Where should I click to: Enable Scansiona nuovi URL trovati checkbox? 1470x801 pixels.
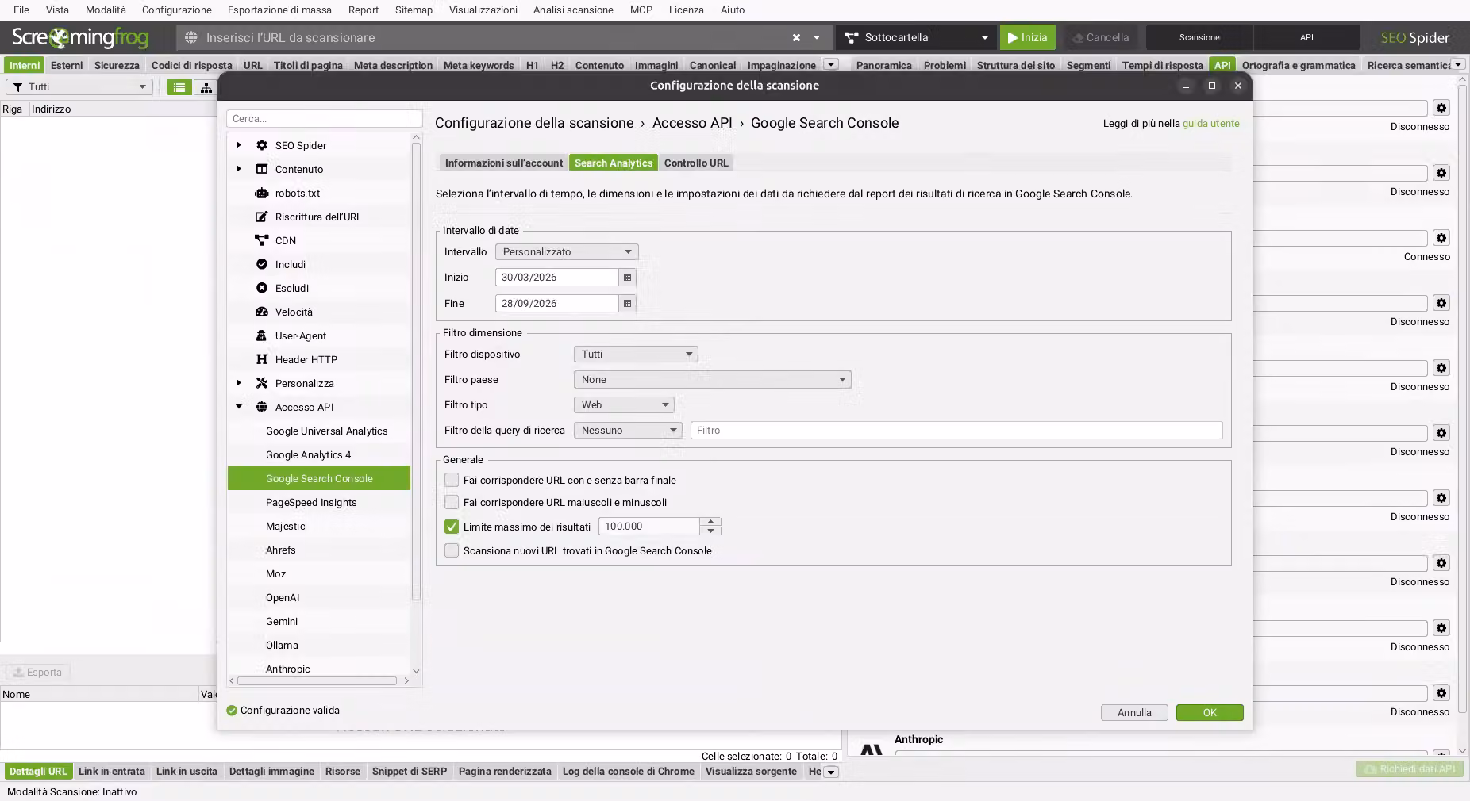point(452,550)
